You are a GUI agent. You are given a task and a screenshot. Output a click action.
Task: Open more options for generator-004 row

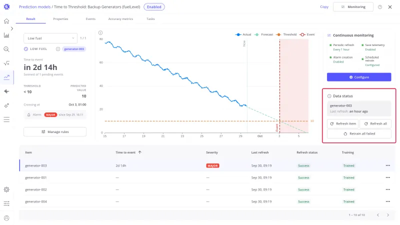pos(388,201)
